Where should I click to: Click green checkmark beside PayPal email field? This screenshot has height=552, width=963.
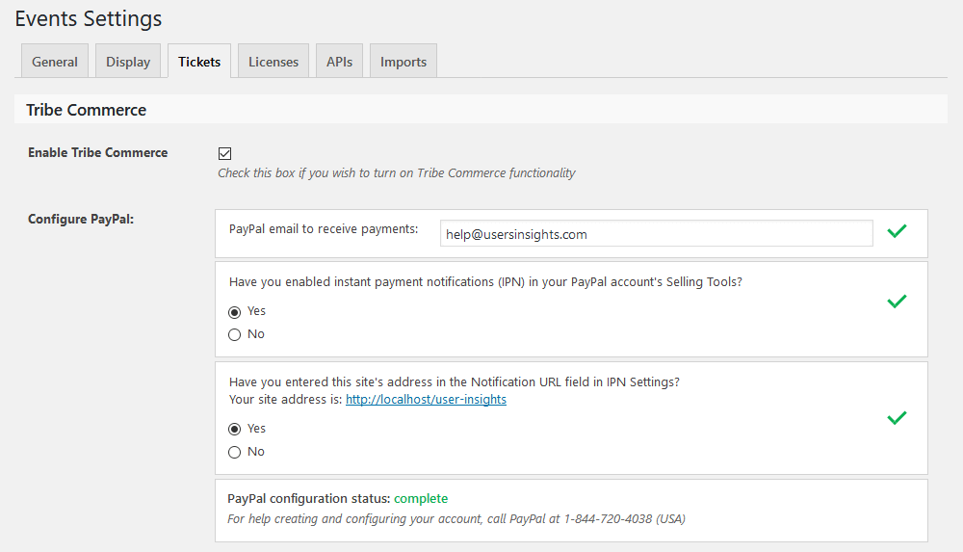click(x=897, y=231)
